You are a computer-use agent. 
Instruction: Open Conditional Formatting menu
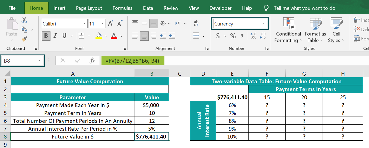(x=288, y=30)
